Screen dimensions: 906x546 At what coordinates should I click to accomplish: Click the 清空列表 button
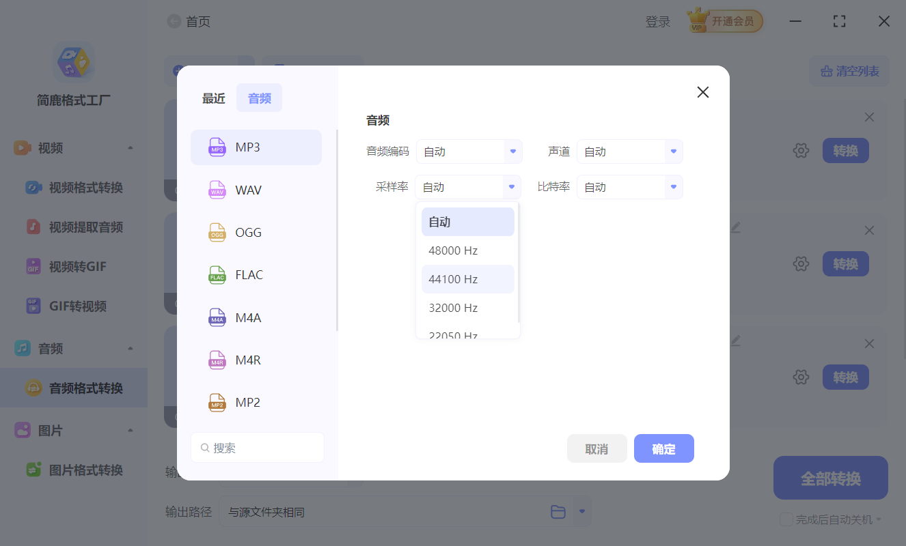point(849,71)
